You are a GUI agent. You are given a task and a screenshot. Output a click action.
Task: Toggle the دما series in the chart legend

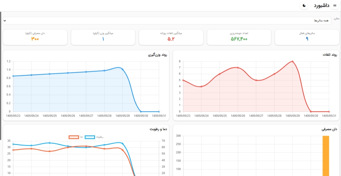76,137
